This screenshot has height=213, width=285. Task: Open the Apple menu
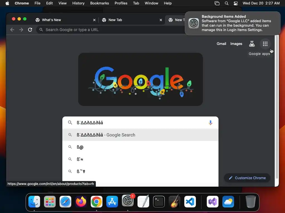click(x=7, y=3)
